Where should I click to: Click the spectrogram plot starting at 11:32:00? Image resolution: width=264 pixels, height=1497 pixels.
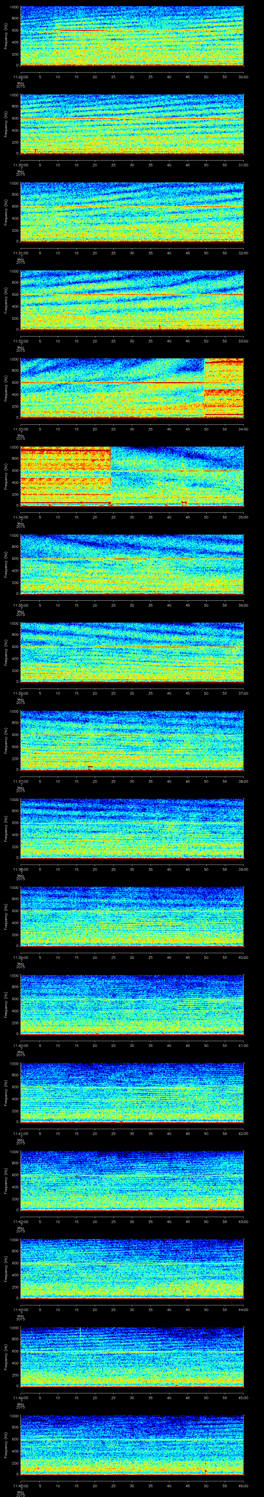pos(132,300)
